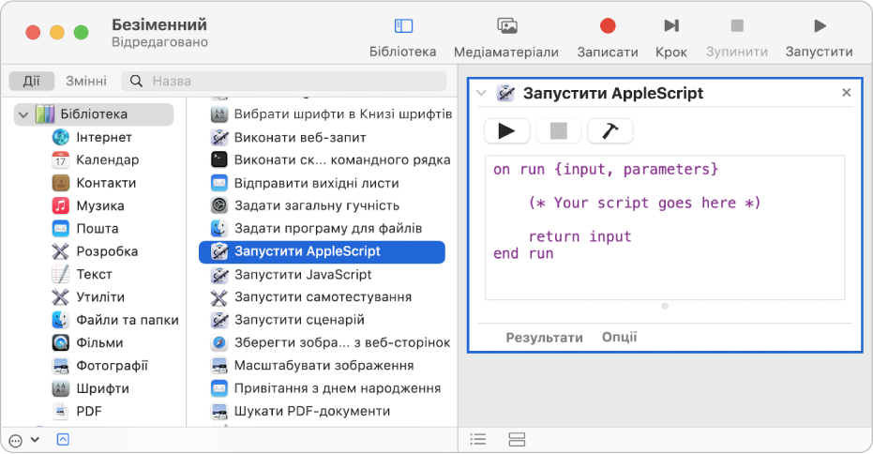Open the ellipsis menu at bottom left
873x454 pixels.
[16, 439]
